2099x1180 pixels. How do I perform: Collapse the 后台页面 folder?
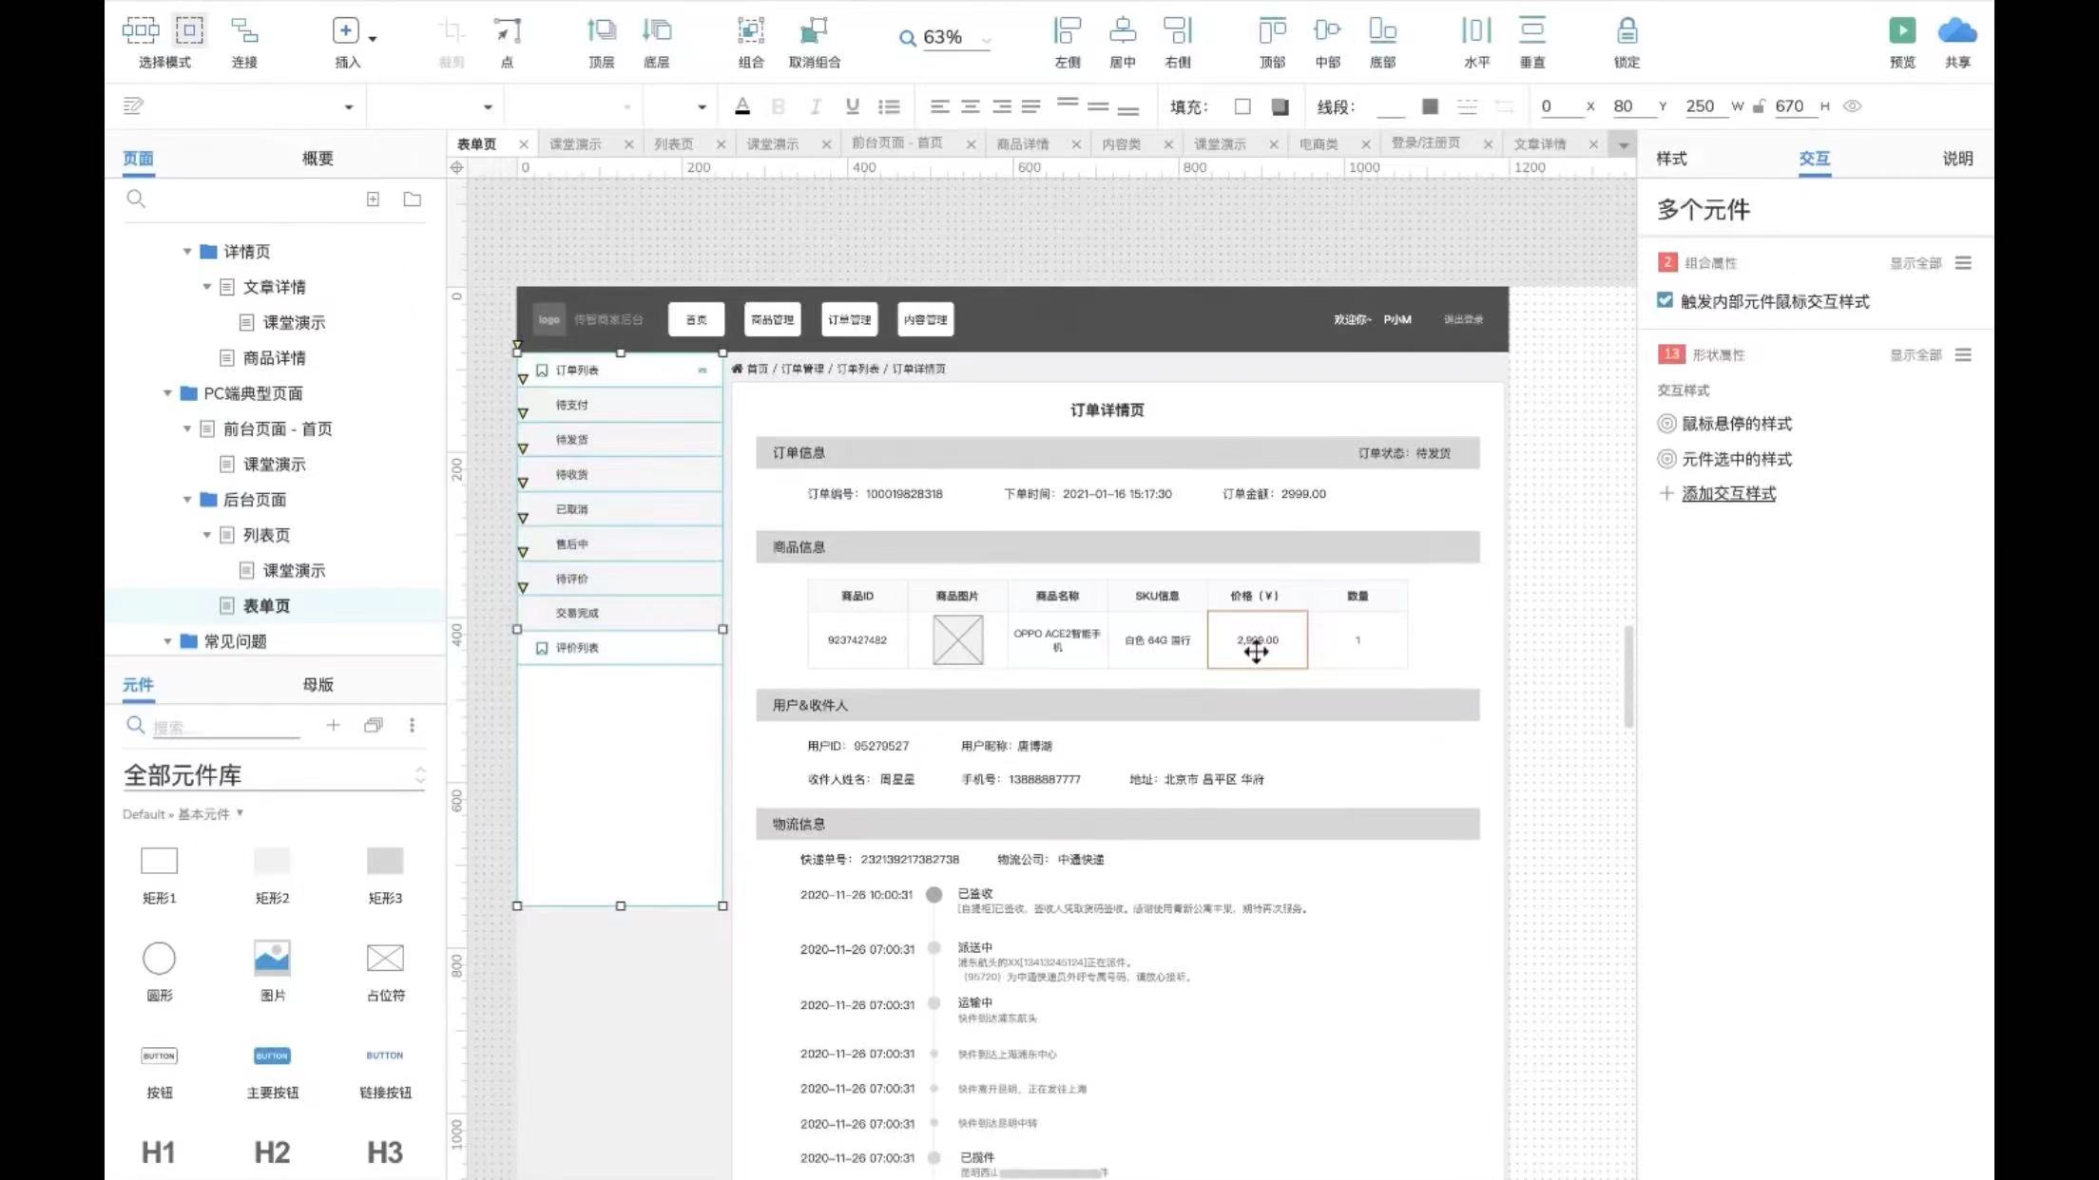[187, 500]
